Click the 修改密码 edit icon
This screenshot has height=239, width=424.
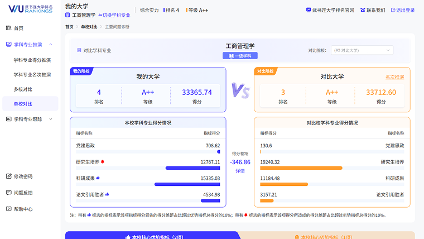coord(9,176)
